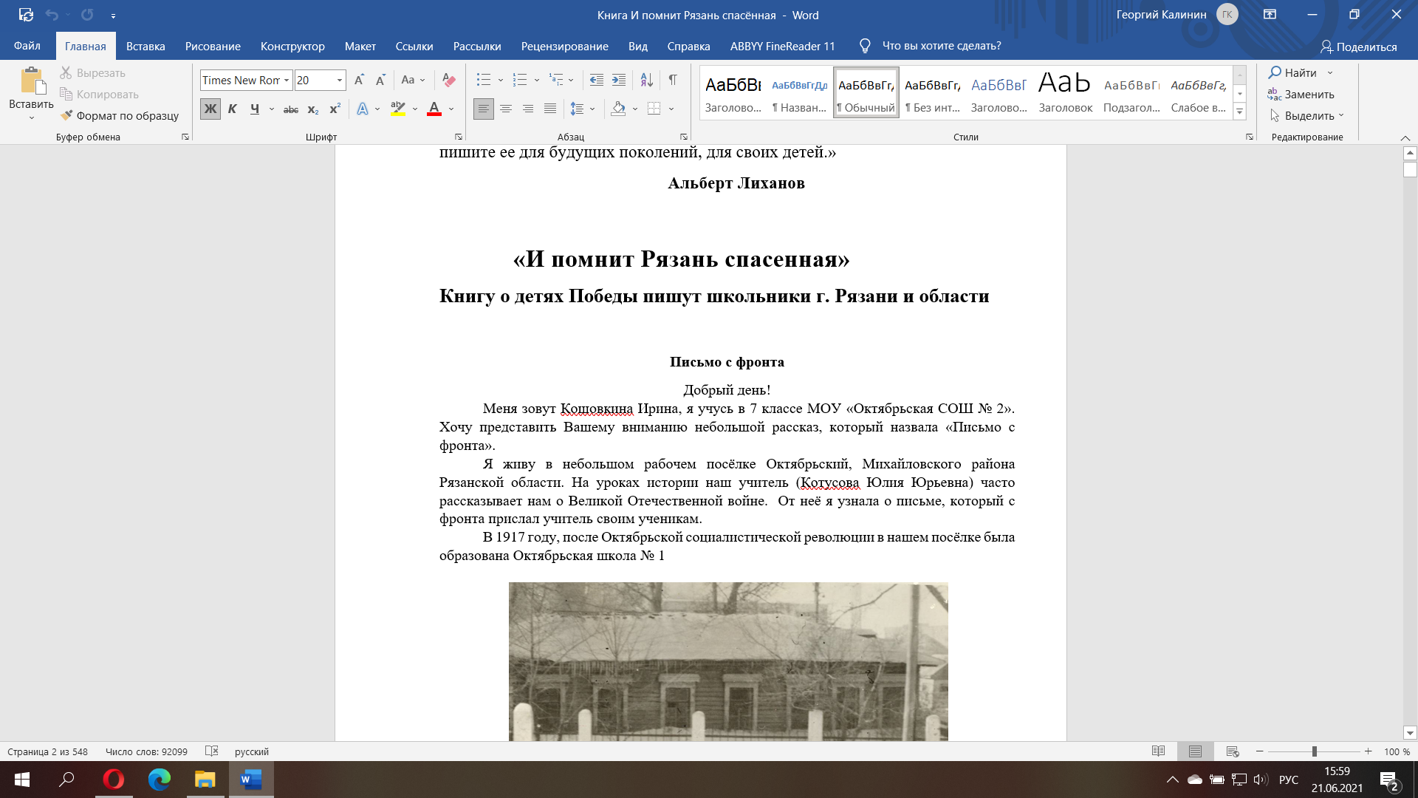Click the Заменить (Replace) button

[1301, 94]
